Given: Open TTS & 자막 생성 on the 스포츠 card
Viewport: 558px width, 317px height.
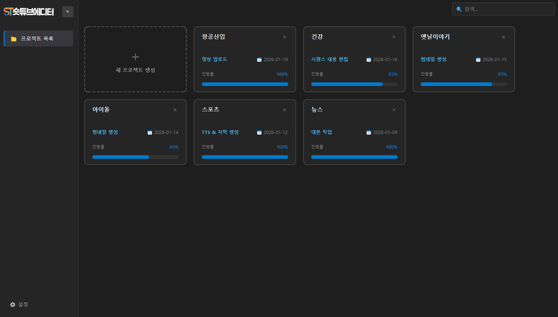Looking at the screenshot, I should coord(220,132).
